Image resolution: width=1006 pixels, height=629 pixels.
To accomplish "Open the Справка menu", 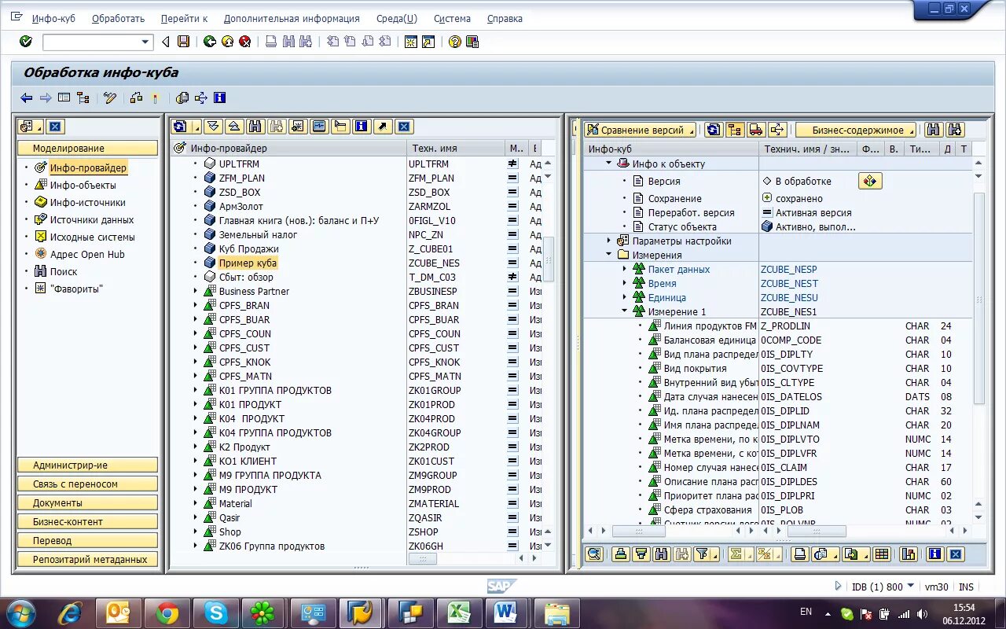I will [x=505, y=18].
